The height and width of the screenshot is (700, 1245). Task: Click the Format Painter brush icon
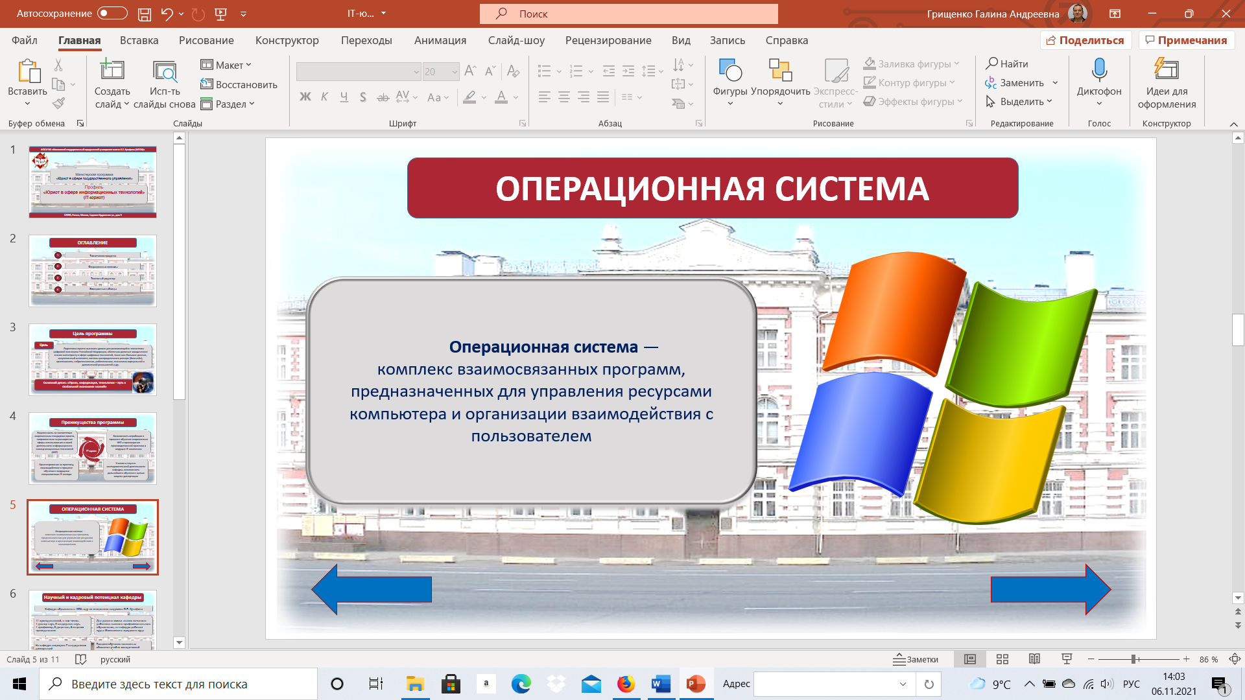(58, 103)
